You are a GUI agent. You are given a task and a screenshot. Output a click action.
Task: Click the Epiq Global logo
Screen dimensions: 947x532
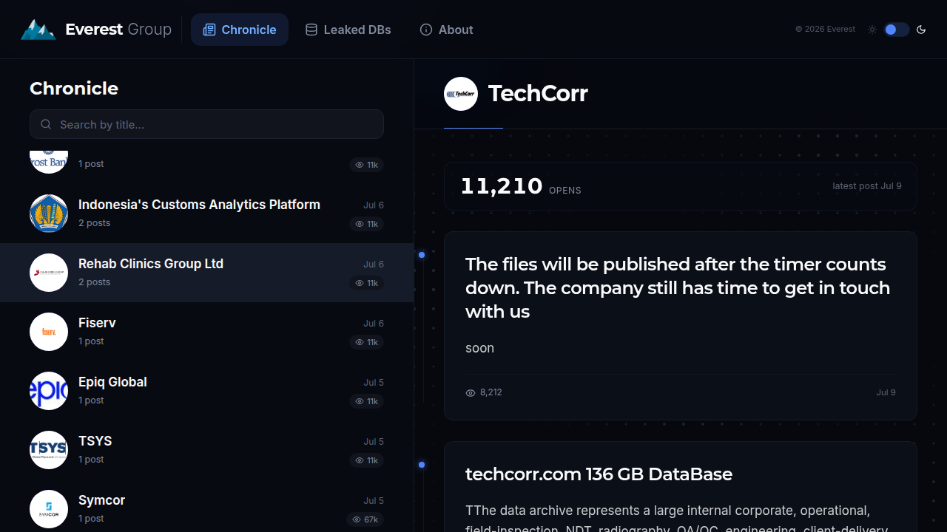pyautogui.click(x=49, y=391)
